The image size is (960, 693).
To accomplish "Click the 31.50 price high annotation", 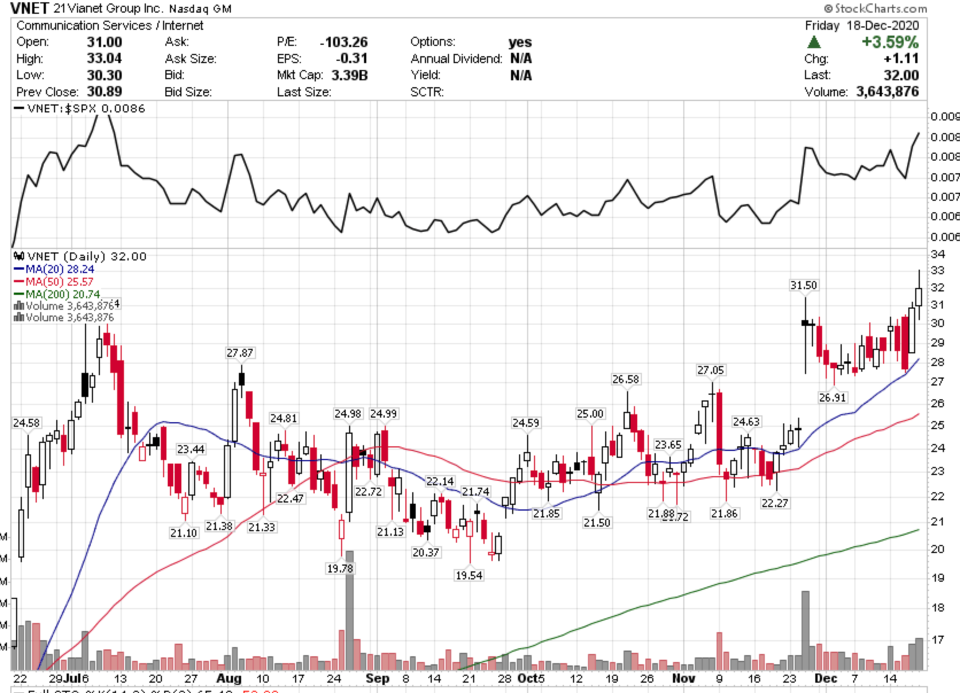I will click(x=803, y=285).
